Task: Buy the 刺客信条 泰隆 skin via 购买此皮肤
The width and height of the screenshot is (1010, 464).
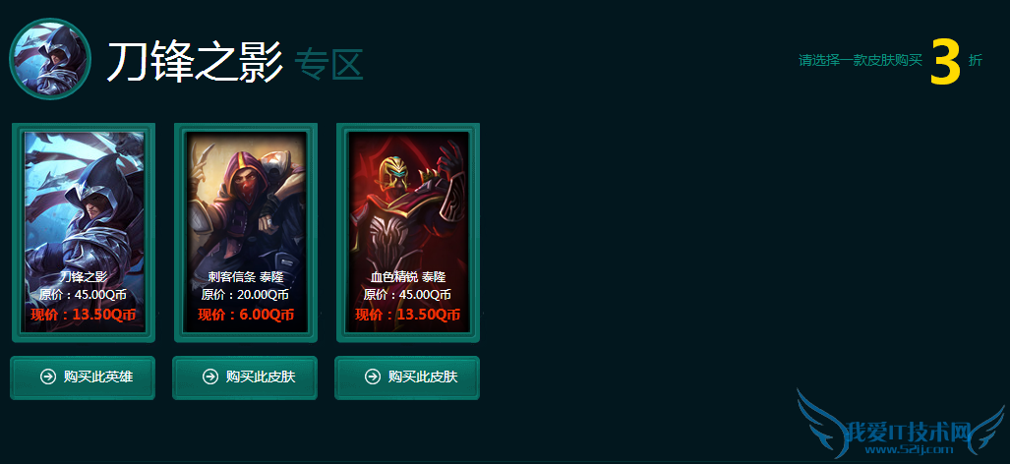Action: point(245,377)
